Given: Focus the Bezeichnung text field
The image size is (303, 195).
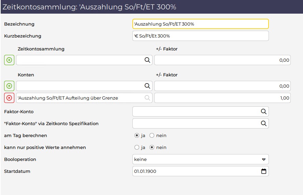Looking at the screenshot, I should (x=201, y=24).
